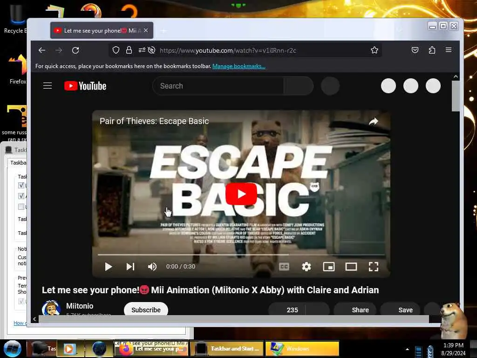Click the share arrow on video overlay

click(374, 122)
